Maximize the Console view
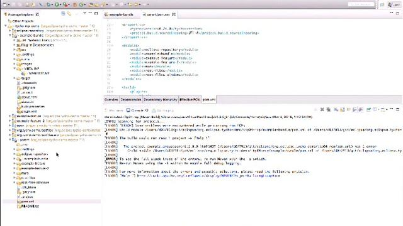This screenshot has width=403, height=226. 397,109
